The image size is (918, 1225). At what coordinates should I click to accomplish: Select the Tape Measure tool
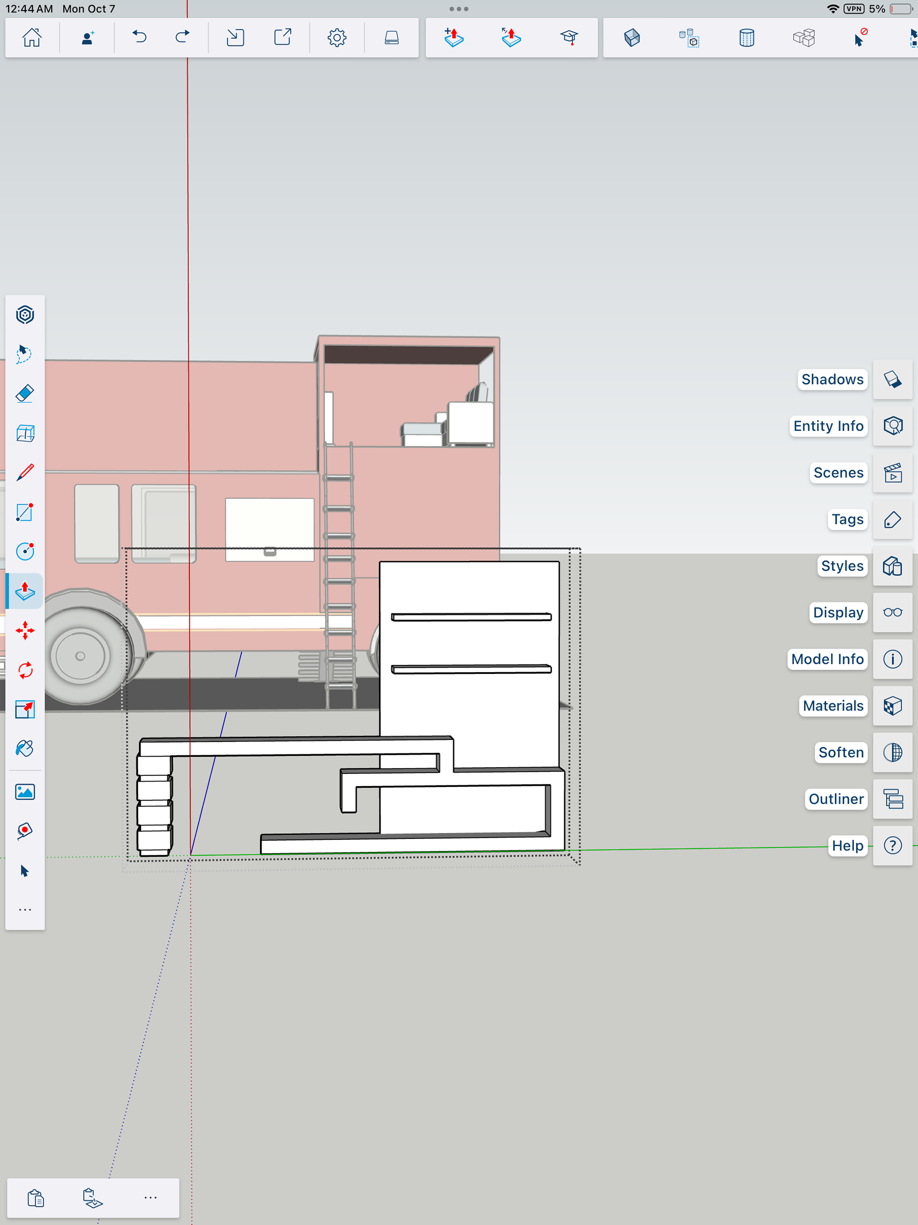25,831
